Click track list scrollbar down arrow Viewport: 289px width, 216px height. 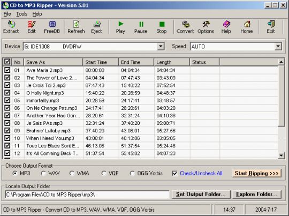click(282, 155)
